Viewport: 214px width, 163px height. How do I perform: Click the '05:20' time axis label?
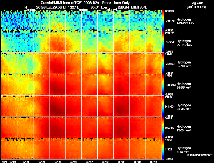[25, 162]
